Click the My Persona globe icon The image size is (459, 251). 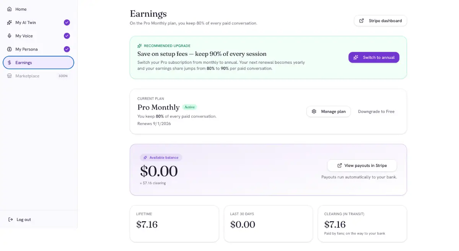(10, 49)
